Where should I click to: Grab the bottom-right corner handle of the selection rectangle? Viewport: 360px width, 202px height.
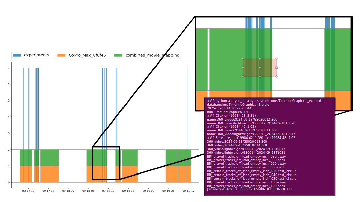(x=276, y=76)
